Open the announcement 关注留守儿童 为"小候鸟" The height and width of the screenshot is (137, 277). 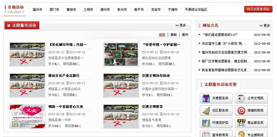224,43
